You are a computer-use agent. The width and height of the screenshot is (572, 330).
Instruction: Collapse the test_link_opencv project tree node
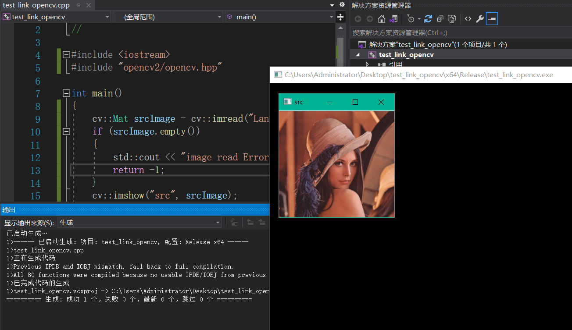[x=357, y=55]
